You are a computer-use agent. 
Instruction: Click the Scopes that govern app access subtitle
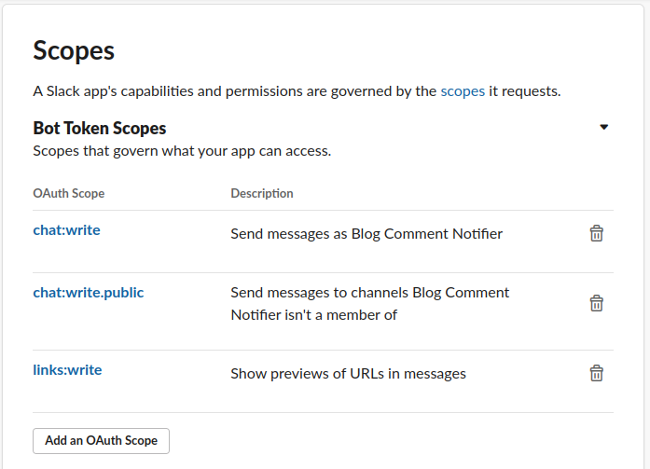[182, 151]
